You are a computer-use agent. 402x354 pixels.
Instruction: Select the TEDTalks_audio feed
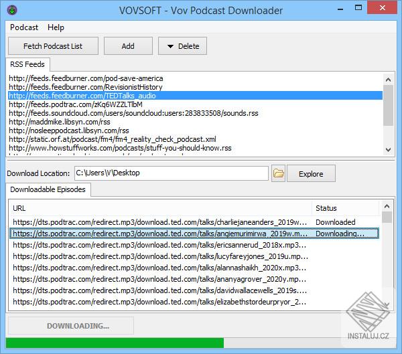point(195,96)
